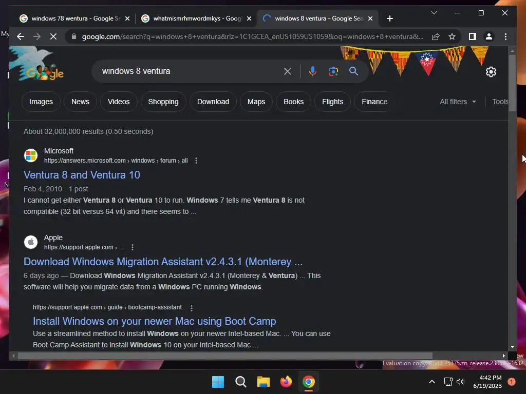Open 'Download Windows Migration Assistant' result
Screen dimensions: 526x394
click(163, 262)
